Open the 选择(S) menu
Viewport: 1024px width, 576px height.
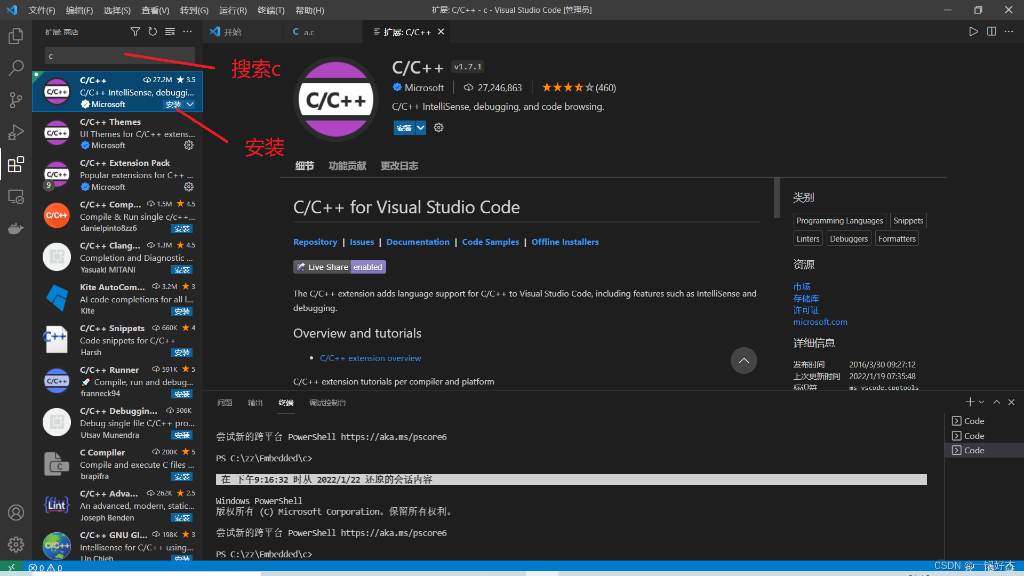(x=117, y=10)
